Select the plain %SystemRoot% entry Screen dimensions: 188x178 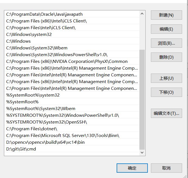point(72,102)
